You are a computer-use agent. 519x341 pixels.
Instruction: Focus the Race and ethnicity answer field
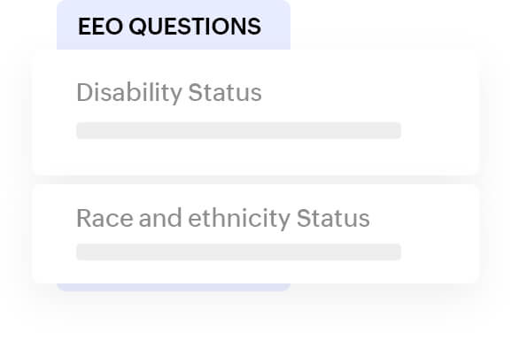coord(238,252)
